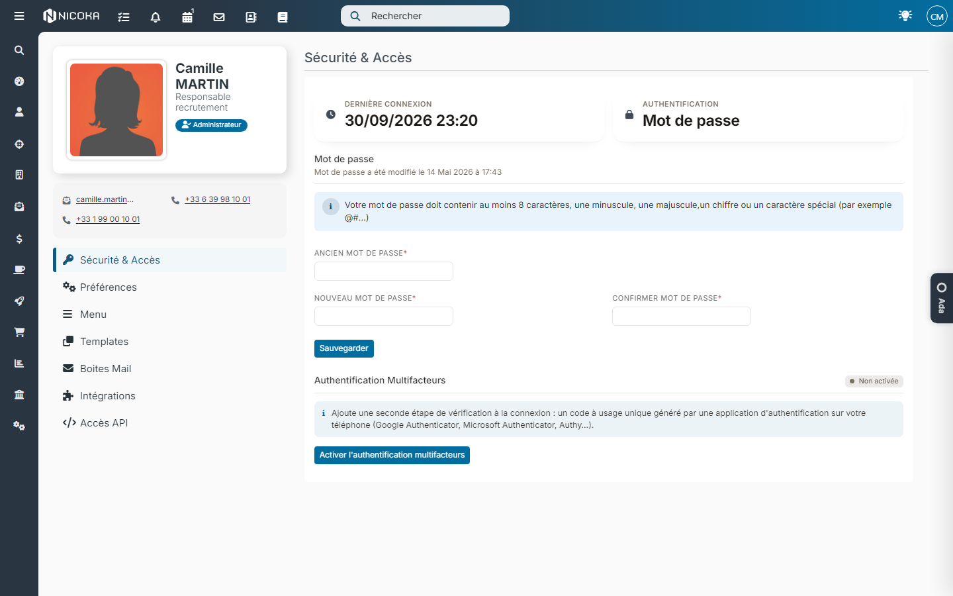
Task: Focus the Rechercher search field
Action: point(425,16)
